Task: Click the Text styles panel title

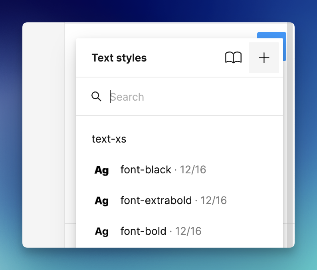Action: (119, 58)
